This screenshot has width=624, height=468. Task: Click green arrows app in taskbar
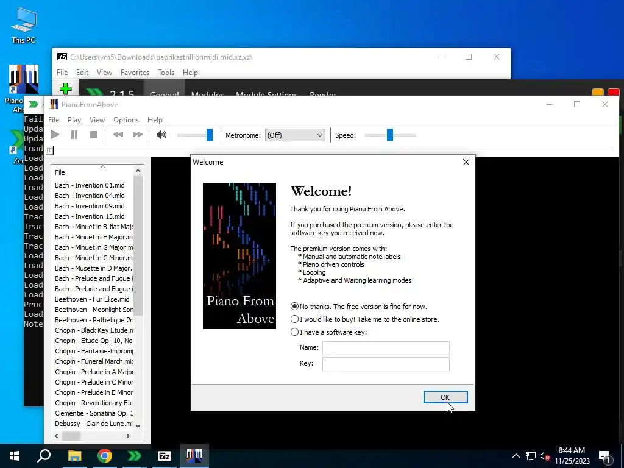click(135, 456)
